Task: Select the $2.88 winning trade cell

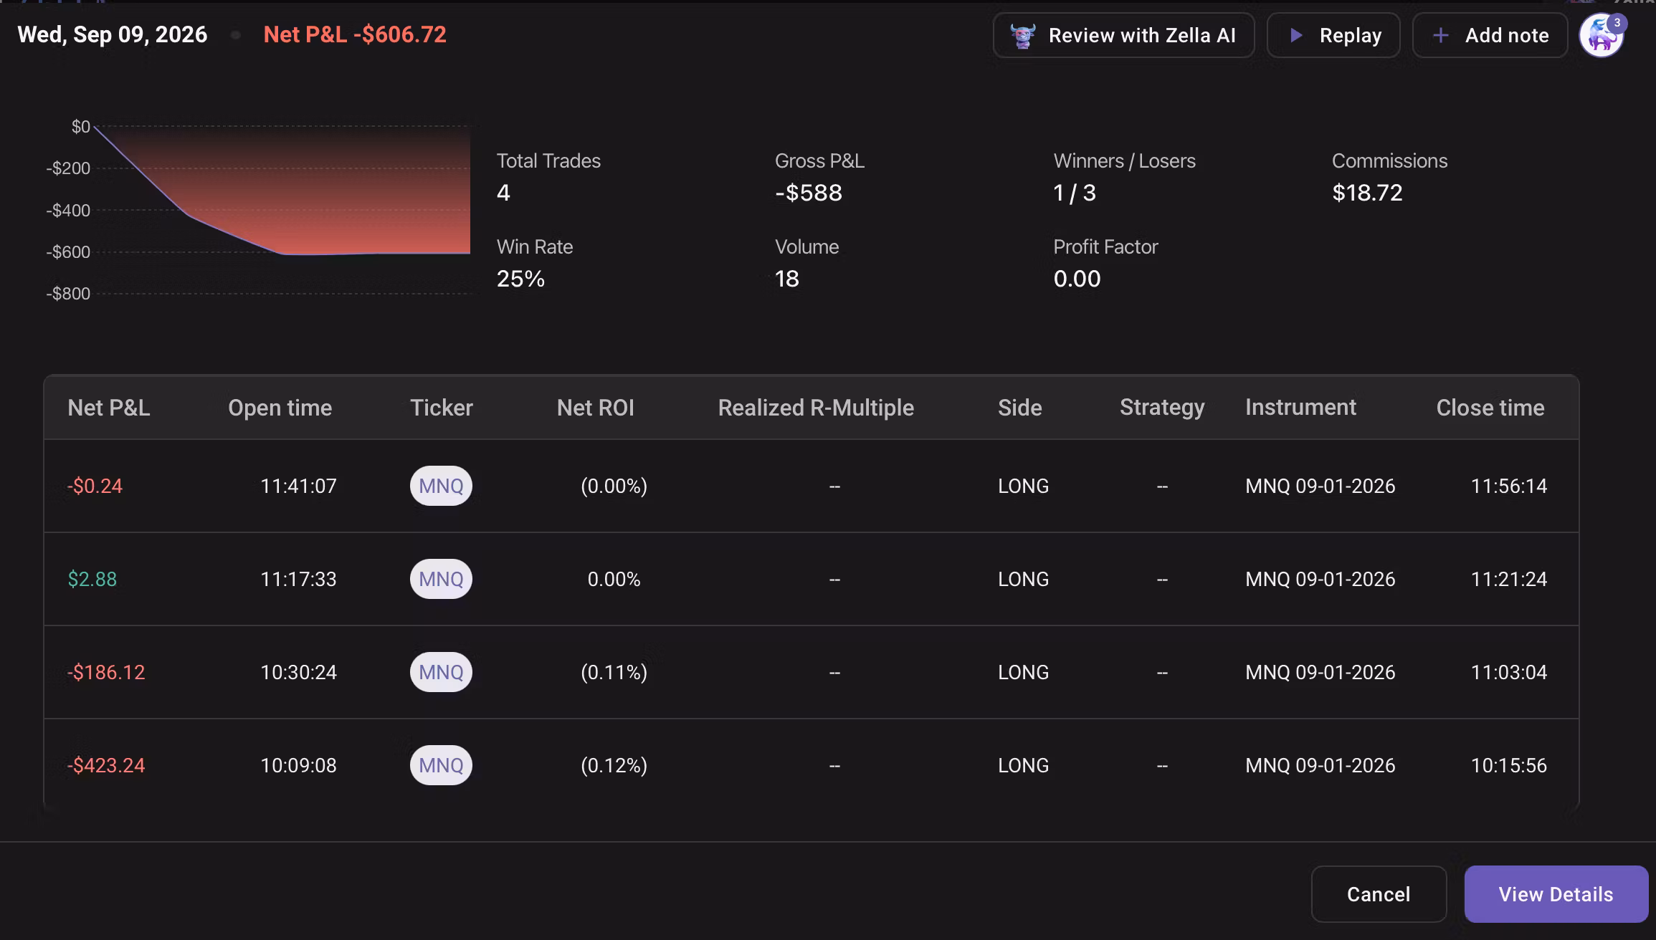Action: [92, 579]
